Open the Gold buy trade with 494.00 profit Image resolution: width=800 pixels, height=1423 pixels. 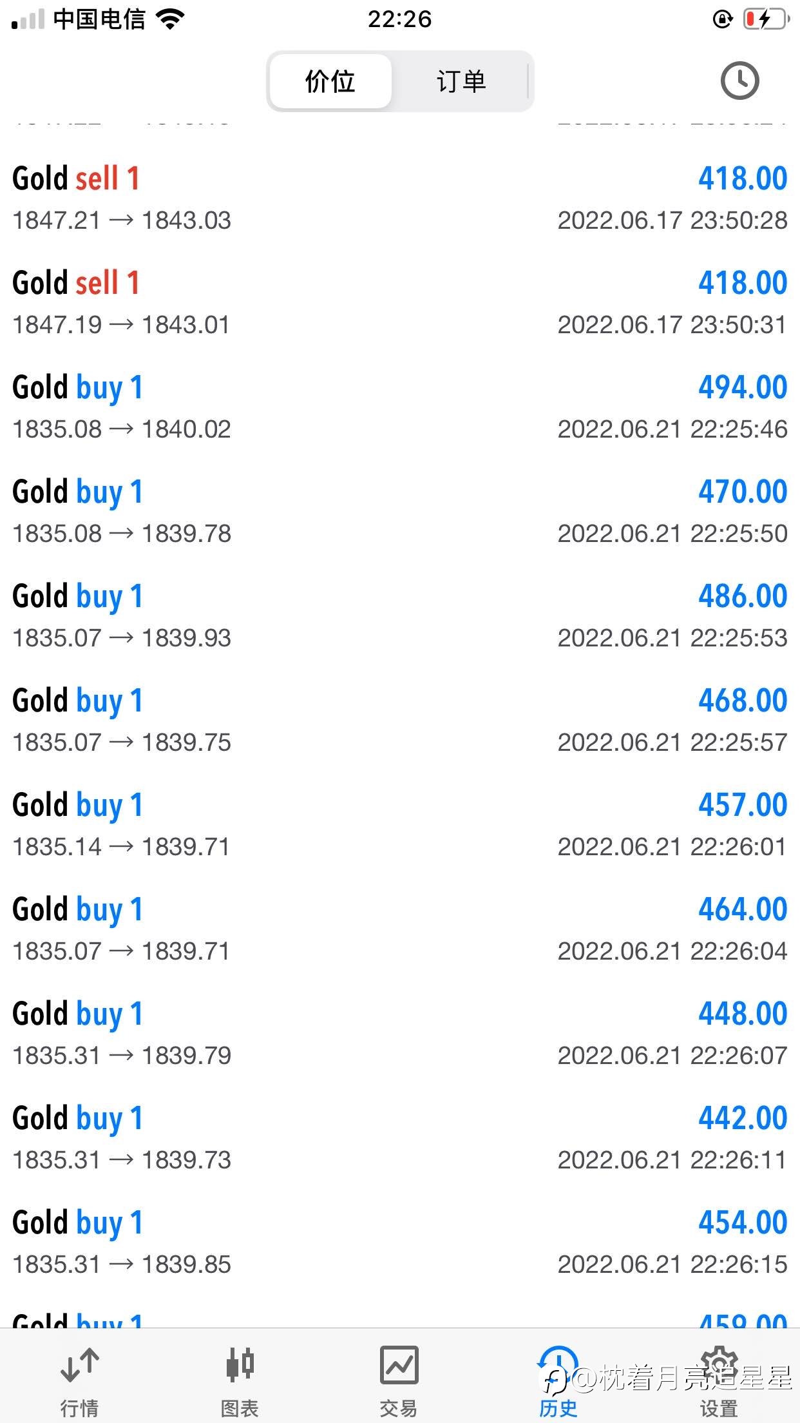(400, 407)
